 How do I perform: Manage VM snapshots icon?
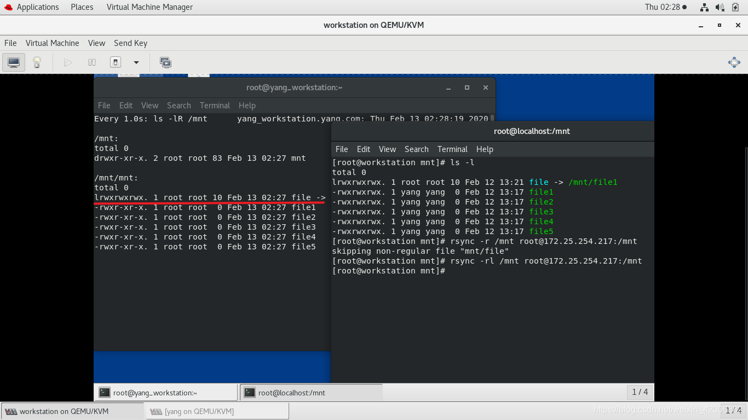click(x=165, y=62)
